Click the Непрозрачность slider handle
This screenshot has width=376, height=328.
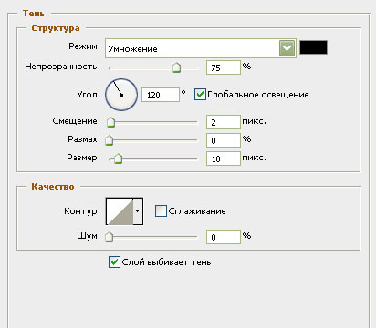pos(176,67)
